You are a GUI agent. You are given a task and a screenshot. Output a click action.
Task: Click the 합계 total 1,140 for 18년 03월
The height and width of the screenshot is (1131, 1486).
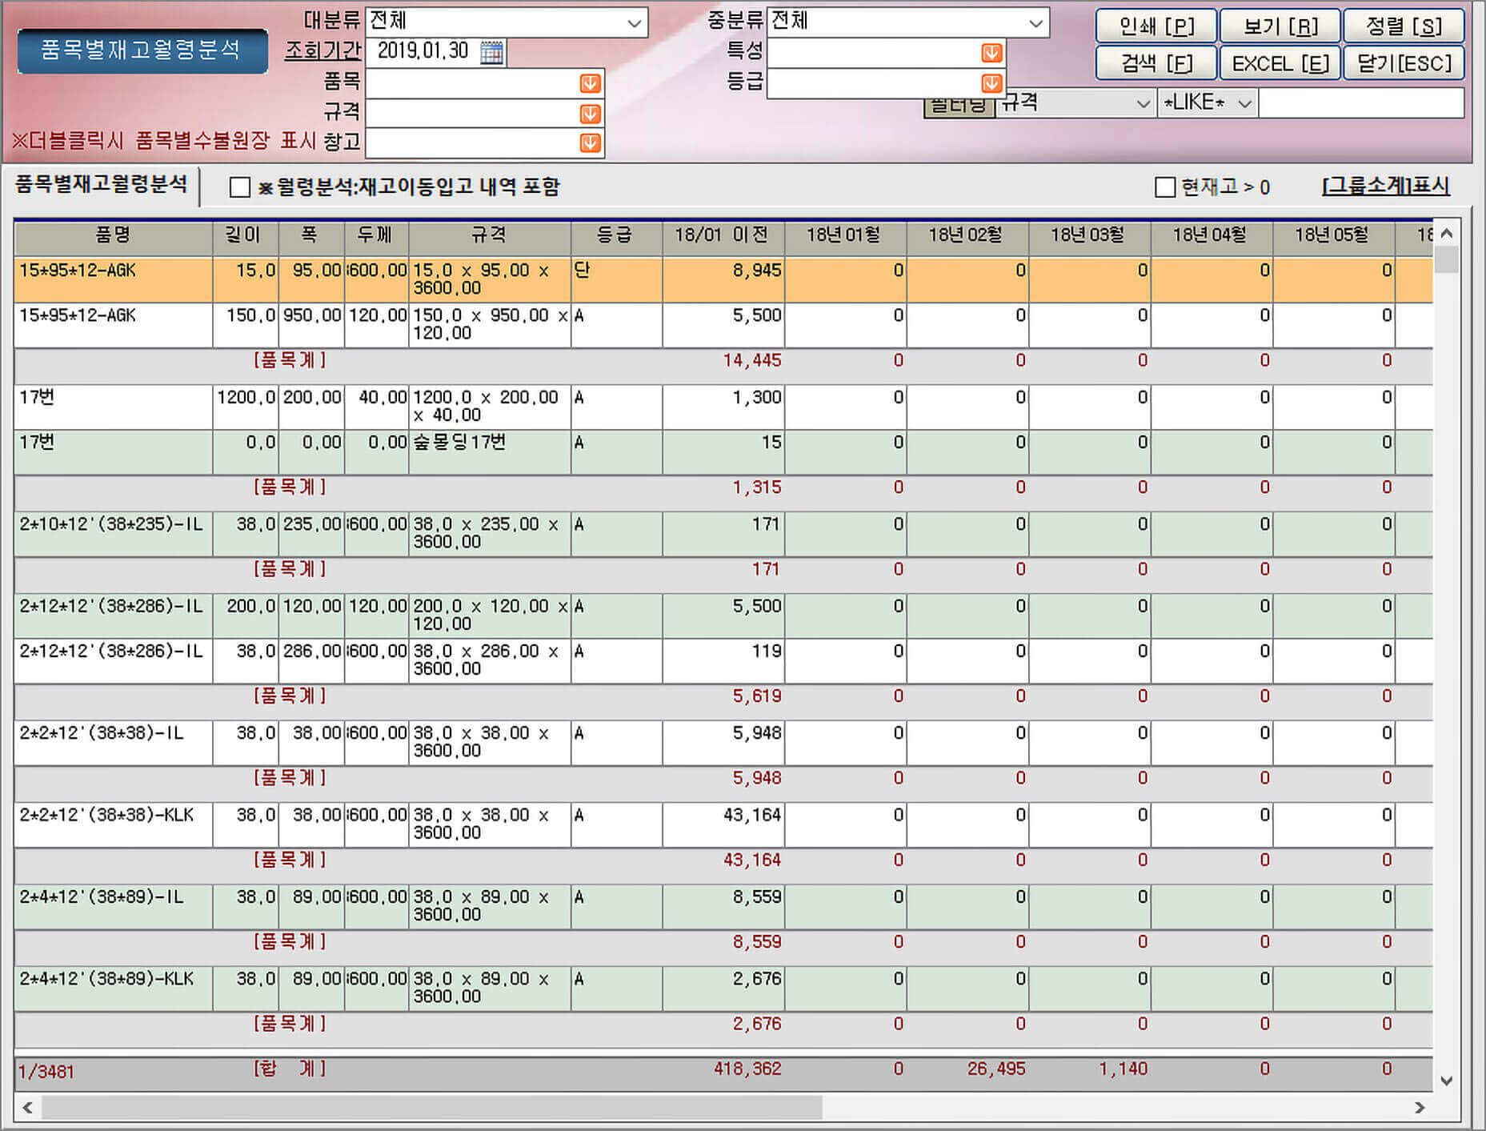[1123, 1069]
